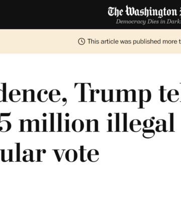The image size is (181, 204).
Task: Click the clock icon in the beige banner
Action: pos(81,41)
